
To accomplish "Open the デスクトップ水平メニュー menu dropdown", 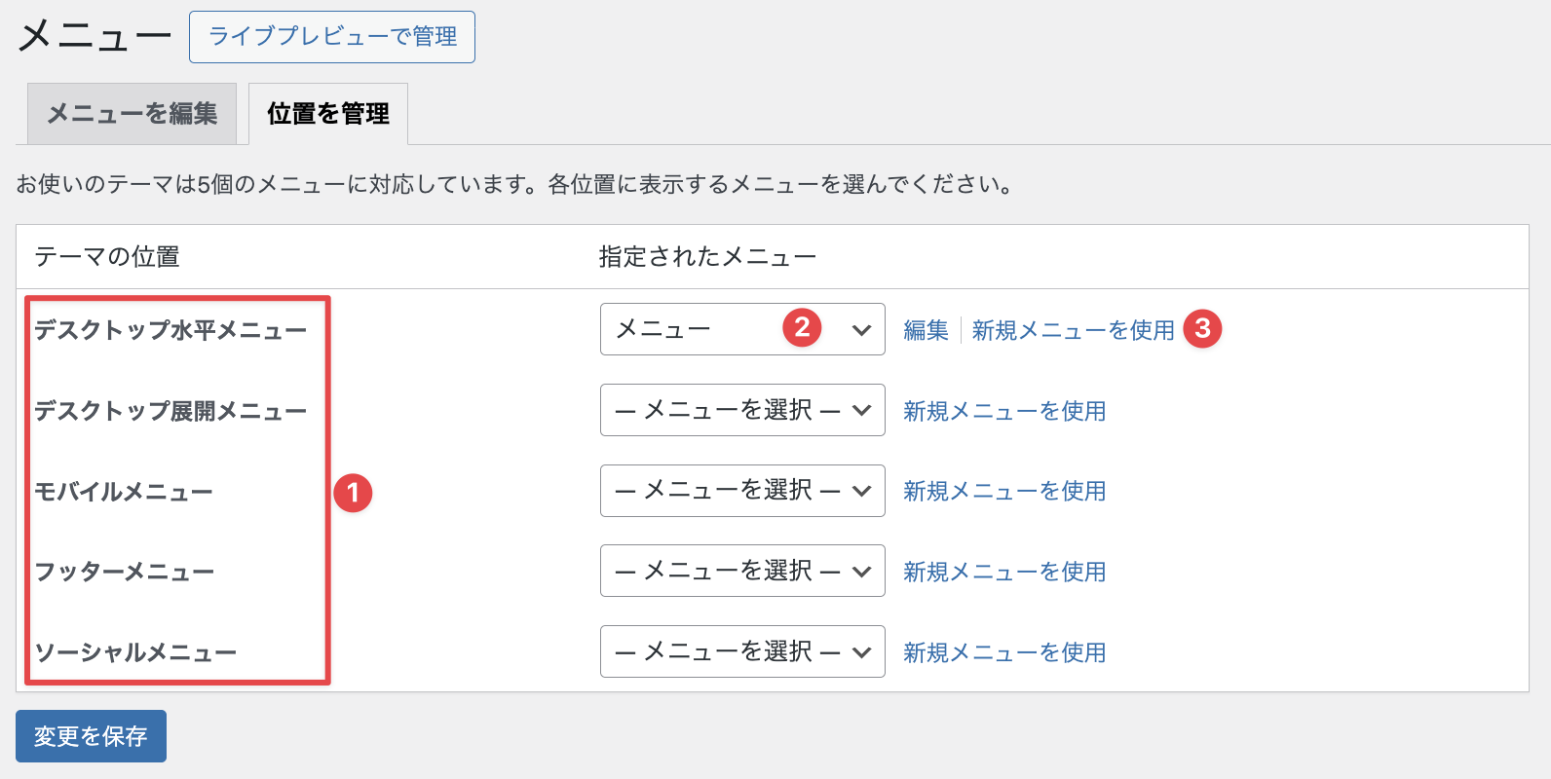I will point(741,329).
